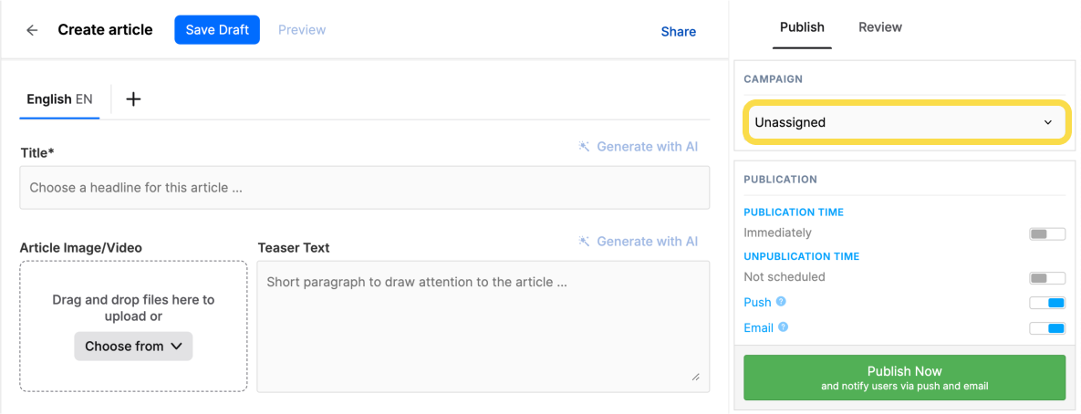Open the Unassigned campaign dropdown
Screen dimensions: 1081x414
[x=906, y=122]
